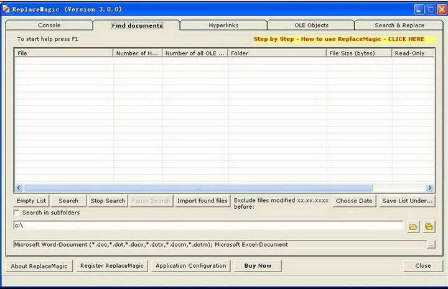Click the ReplaceMagic title bar app icon

[x=6, y=9]
